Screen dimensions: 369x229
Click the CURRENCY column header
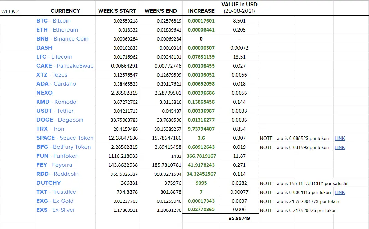(65, 11)
